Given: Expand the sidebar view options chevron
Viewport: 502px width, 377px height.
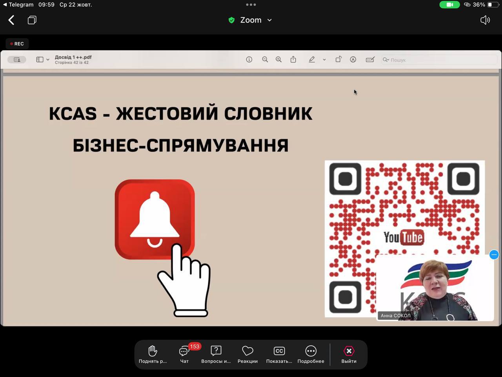Looking at the screenshot, I should coord(48,60).
